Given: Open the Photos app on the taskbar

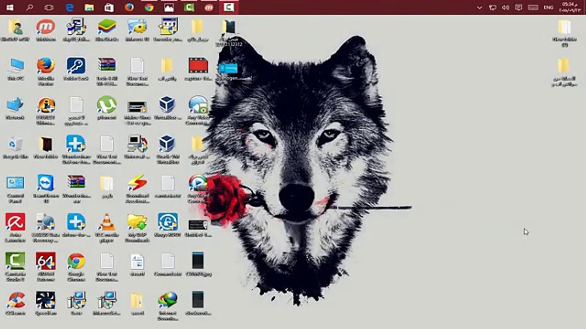Looking at the screenshot, I should [169, 7].
